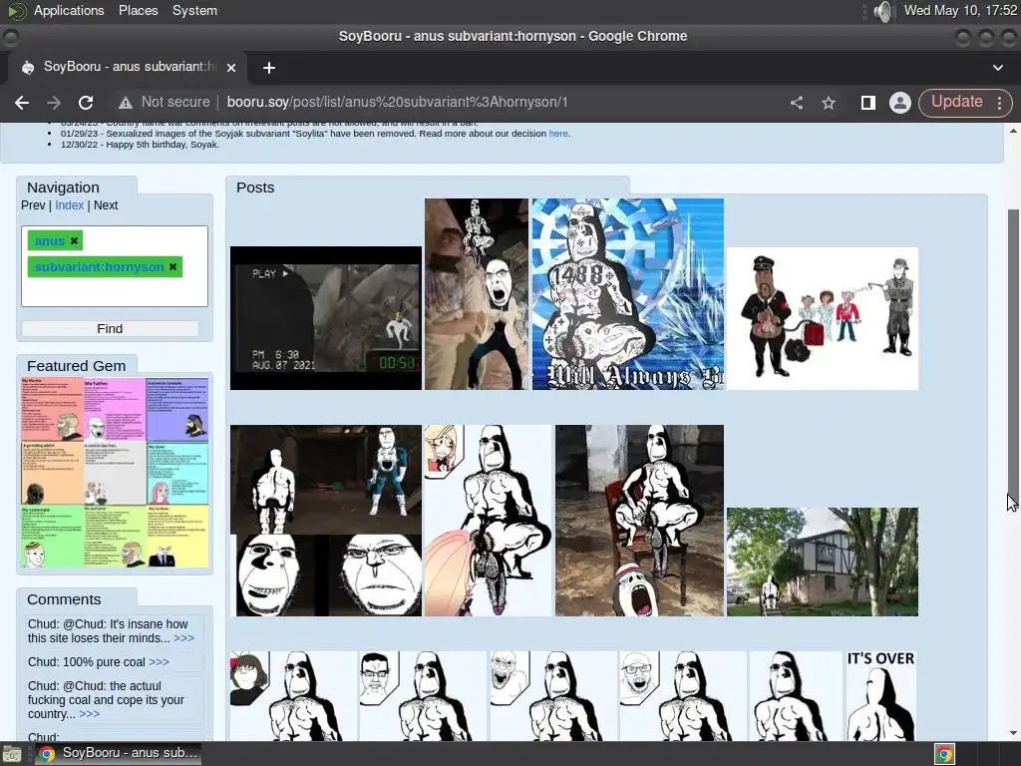Open a new tab with plus button
The width and height of the screenshot is (1021, 766).
click(269, 68)
